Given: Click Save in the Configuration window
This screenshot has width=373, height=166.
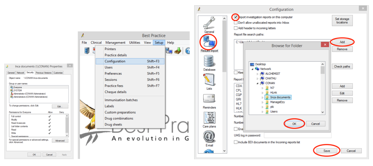Looking at the screenshot, I should click(327, 151).
